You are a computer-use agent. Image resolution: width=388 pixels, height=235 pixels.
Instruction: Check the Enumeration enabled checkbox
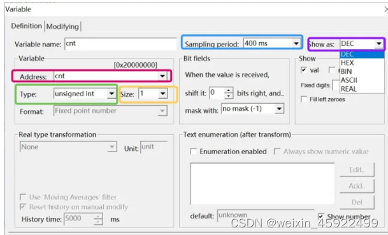[x=193, y=152]
